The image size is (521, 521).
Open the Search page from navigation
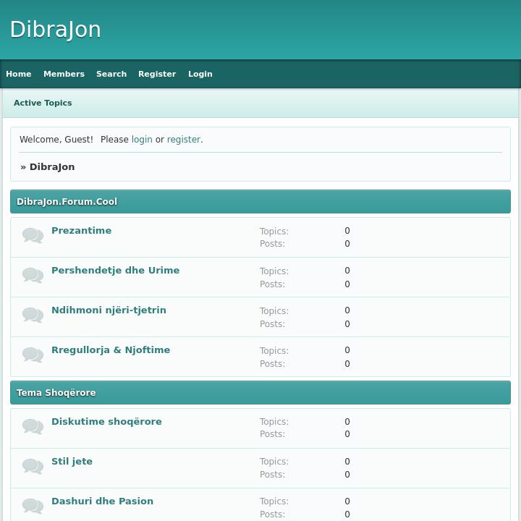pyautogui.click(x=111, y=74)
